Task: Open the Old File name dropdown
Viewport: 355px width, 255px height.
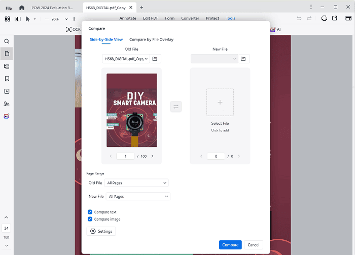Action: (126, 59)
